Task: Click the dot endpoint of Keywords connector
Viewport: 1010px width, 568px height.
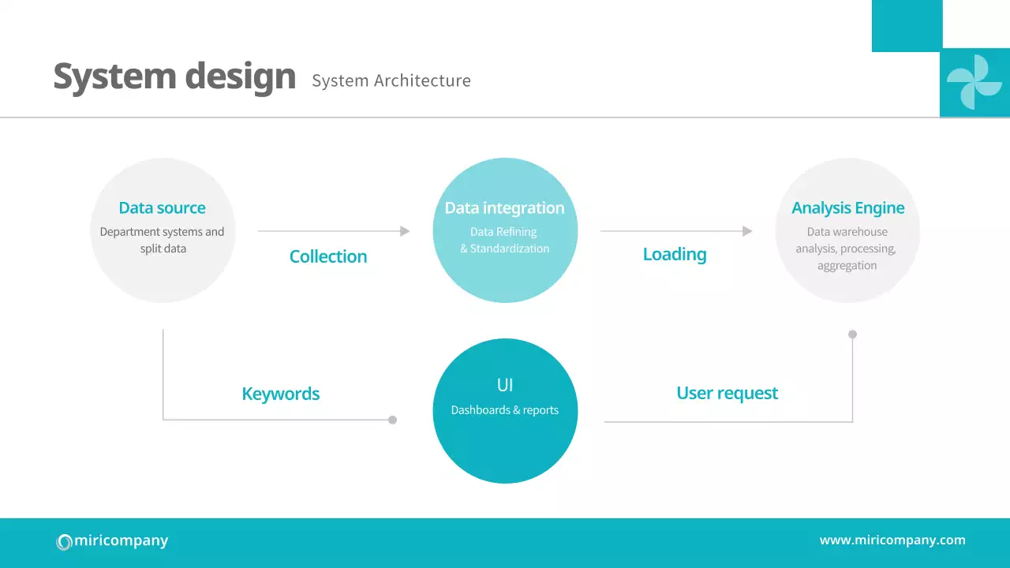Action: coord(392,420)
